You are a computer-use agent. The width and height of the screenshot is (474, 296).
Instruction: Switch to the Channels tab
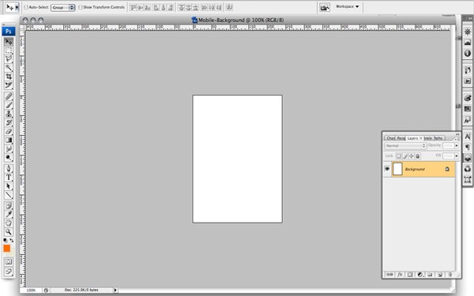(x=428, y=138)
